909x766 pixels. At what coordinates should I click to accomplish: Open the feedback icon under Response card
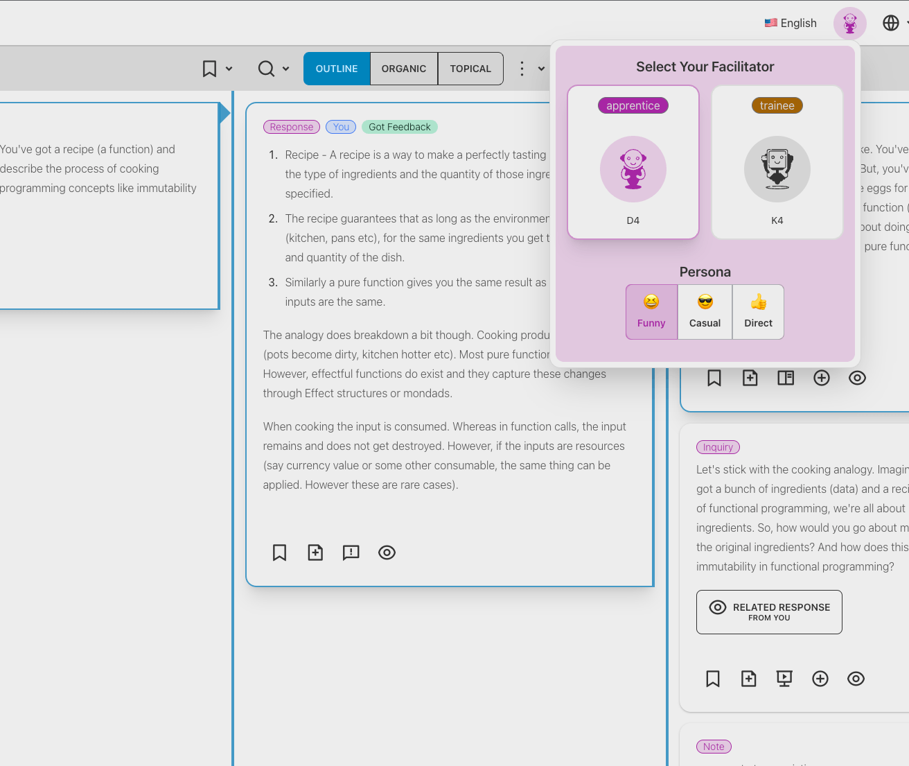pos(351,552)
